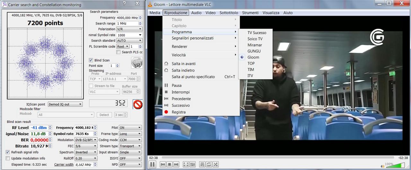Mute audio via the speaker icon

[382, 166]
